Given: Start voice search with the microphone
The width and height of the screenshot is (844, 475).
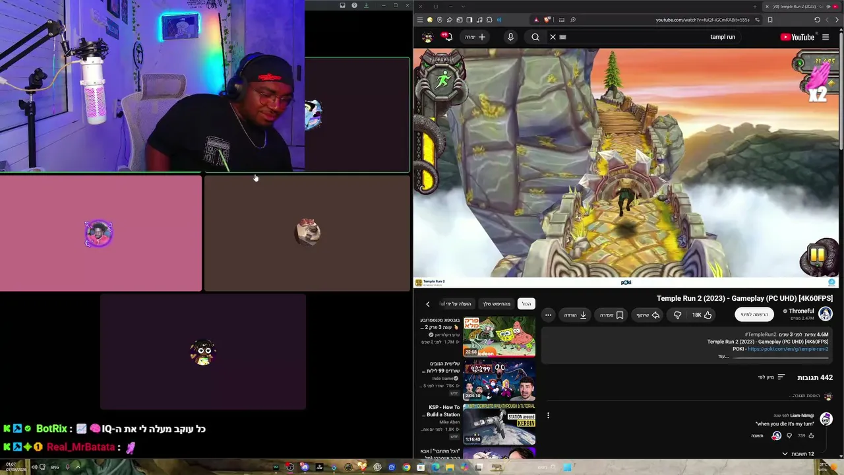Looking at the screenshot, I should tap(510, 37).
